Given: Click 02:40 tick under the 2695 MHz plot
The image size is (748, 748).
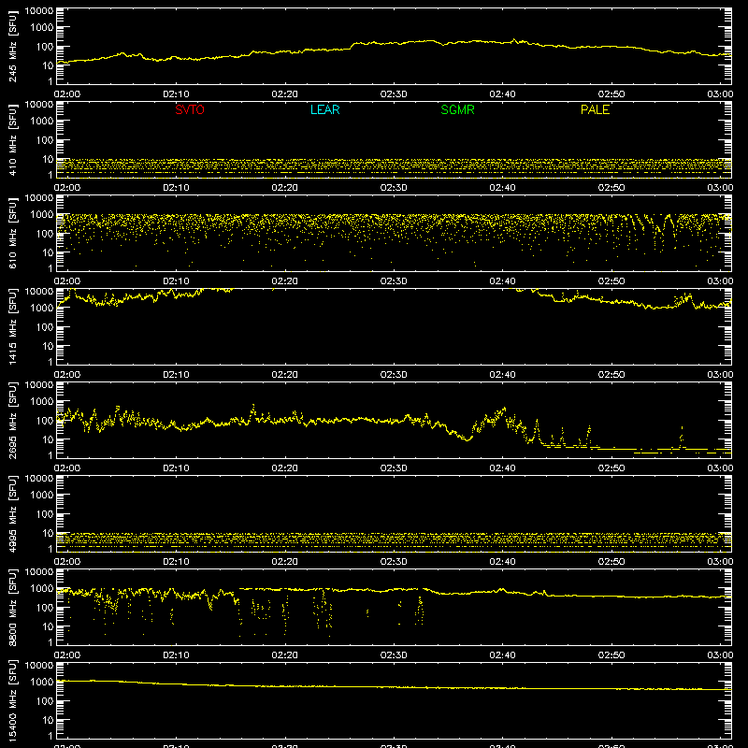Looking at the screenshot, I should pos(502,468).
